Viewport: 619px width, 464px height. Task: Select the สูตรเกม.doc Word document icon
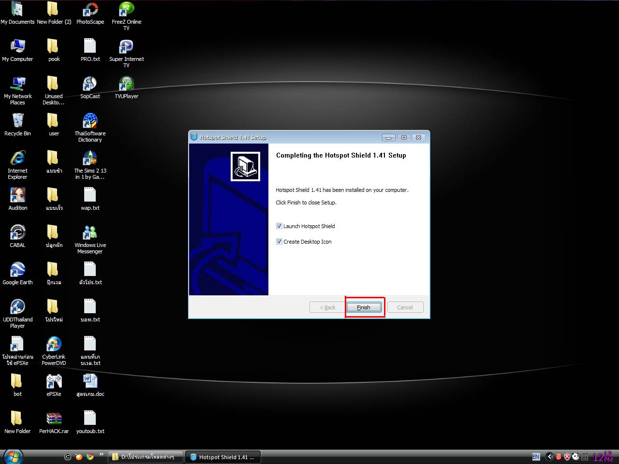click(x=90, y=385)
